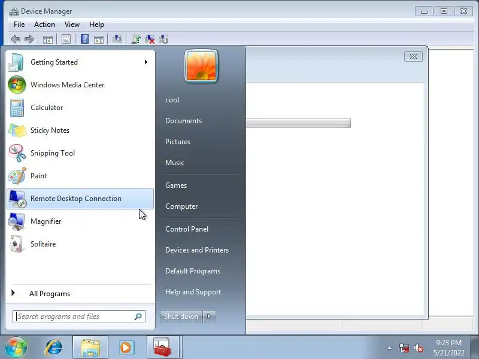Viewport: 479px width, 359px height.
Task: Open Calculator from the Start menu
Action: [x=80, y=108]
